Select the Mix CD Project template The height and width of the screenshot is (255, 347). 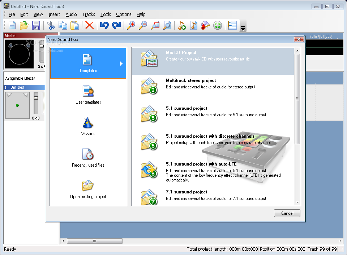coord(213,62)
